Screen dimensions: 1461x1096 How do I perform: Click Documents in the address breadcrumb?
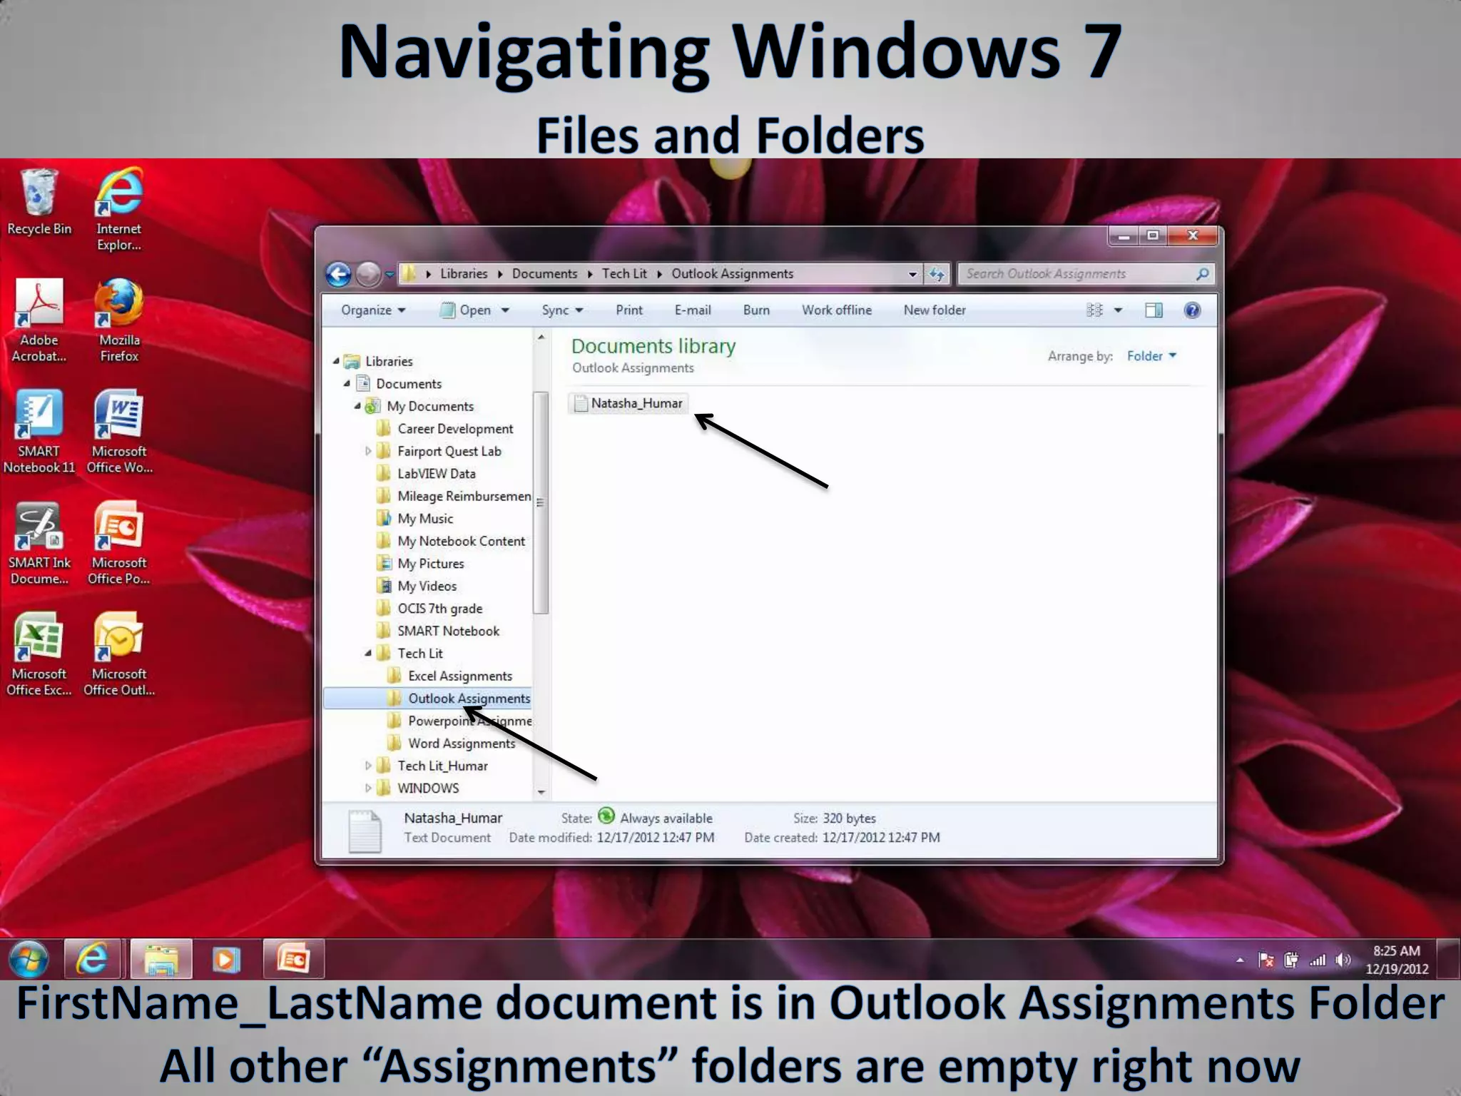click(x=544, y=274)
